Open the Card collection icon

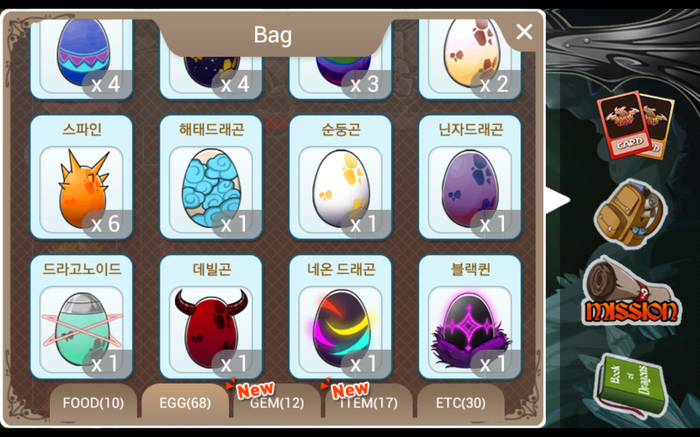635,125
